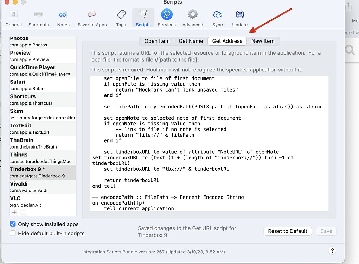Image resolution: width=359 pixels, height=264 pixels.
Task: Add a new app script entry
Action: 14,212
